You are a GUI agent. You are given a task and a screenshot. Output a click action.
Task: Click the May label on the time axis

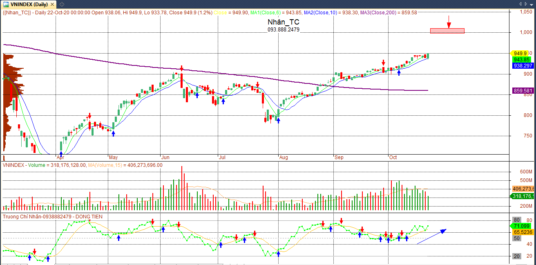coord(114,157)
